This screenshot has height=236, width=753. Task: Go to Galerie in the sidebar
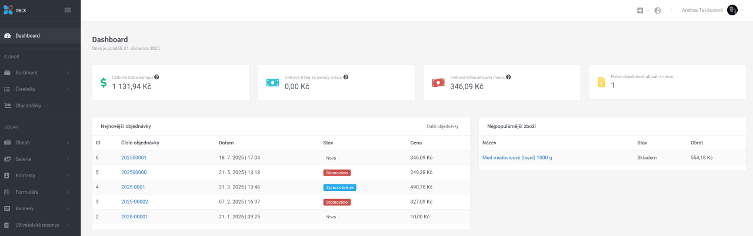(x=24, y=159)
